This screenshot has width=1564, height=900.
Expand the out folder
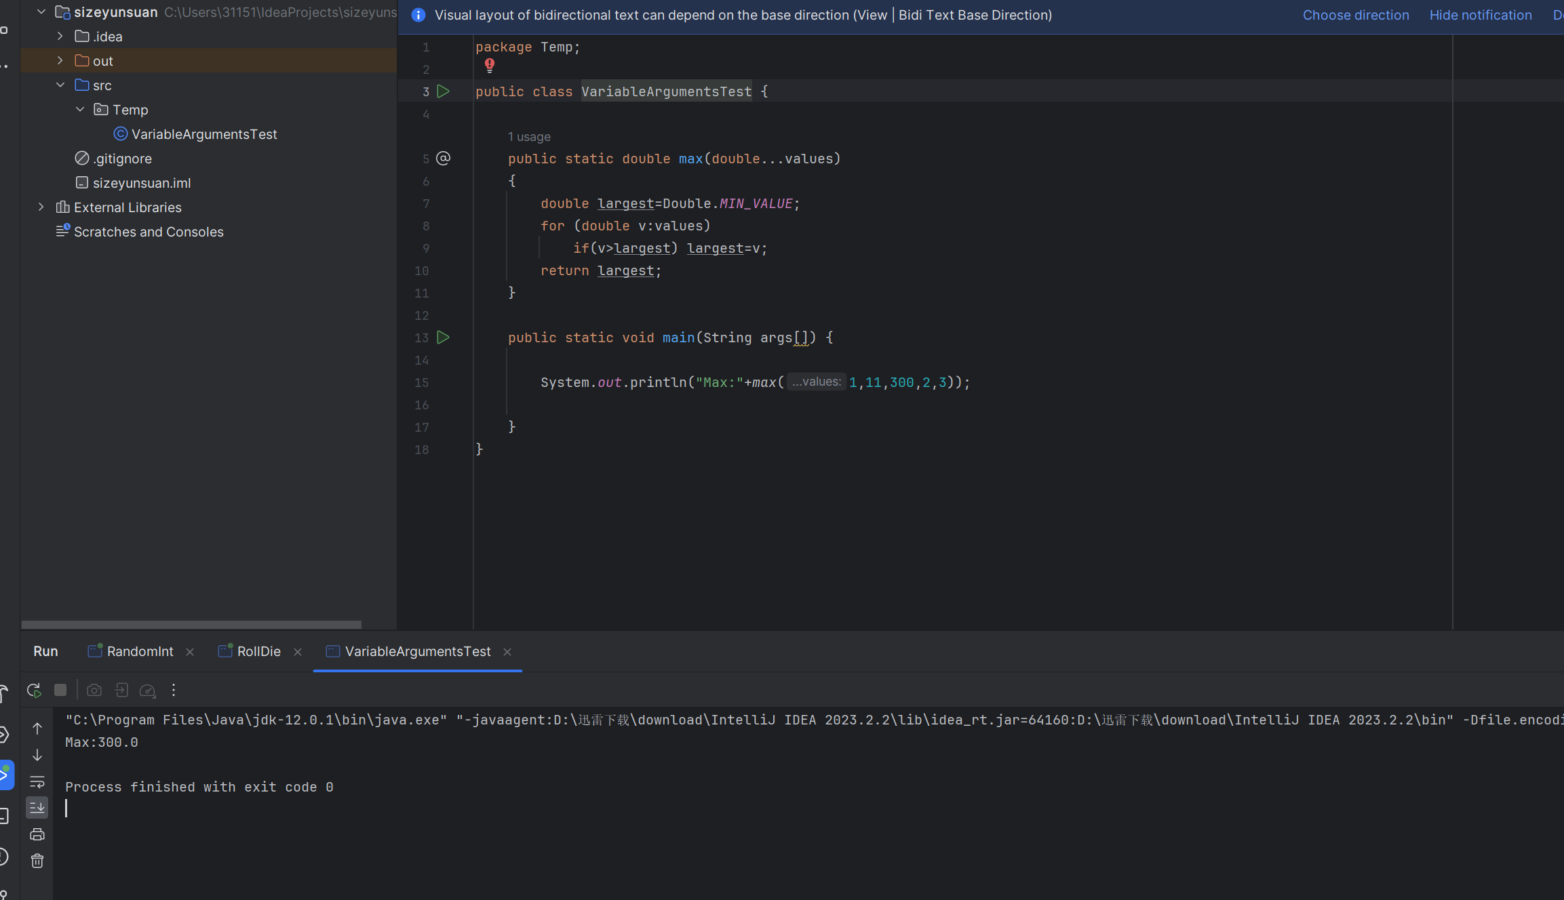(x=60, y=61)
